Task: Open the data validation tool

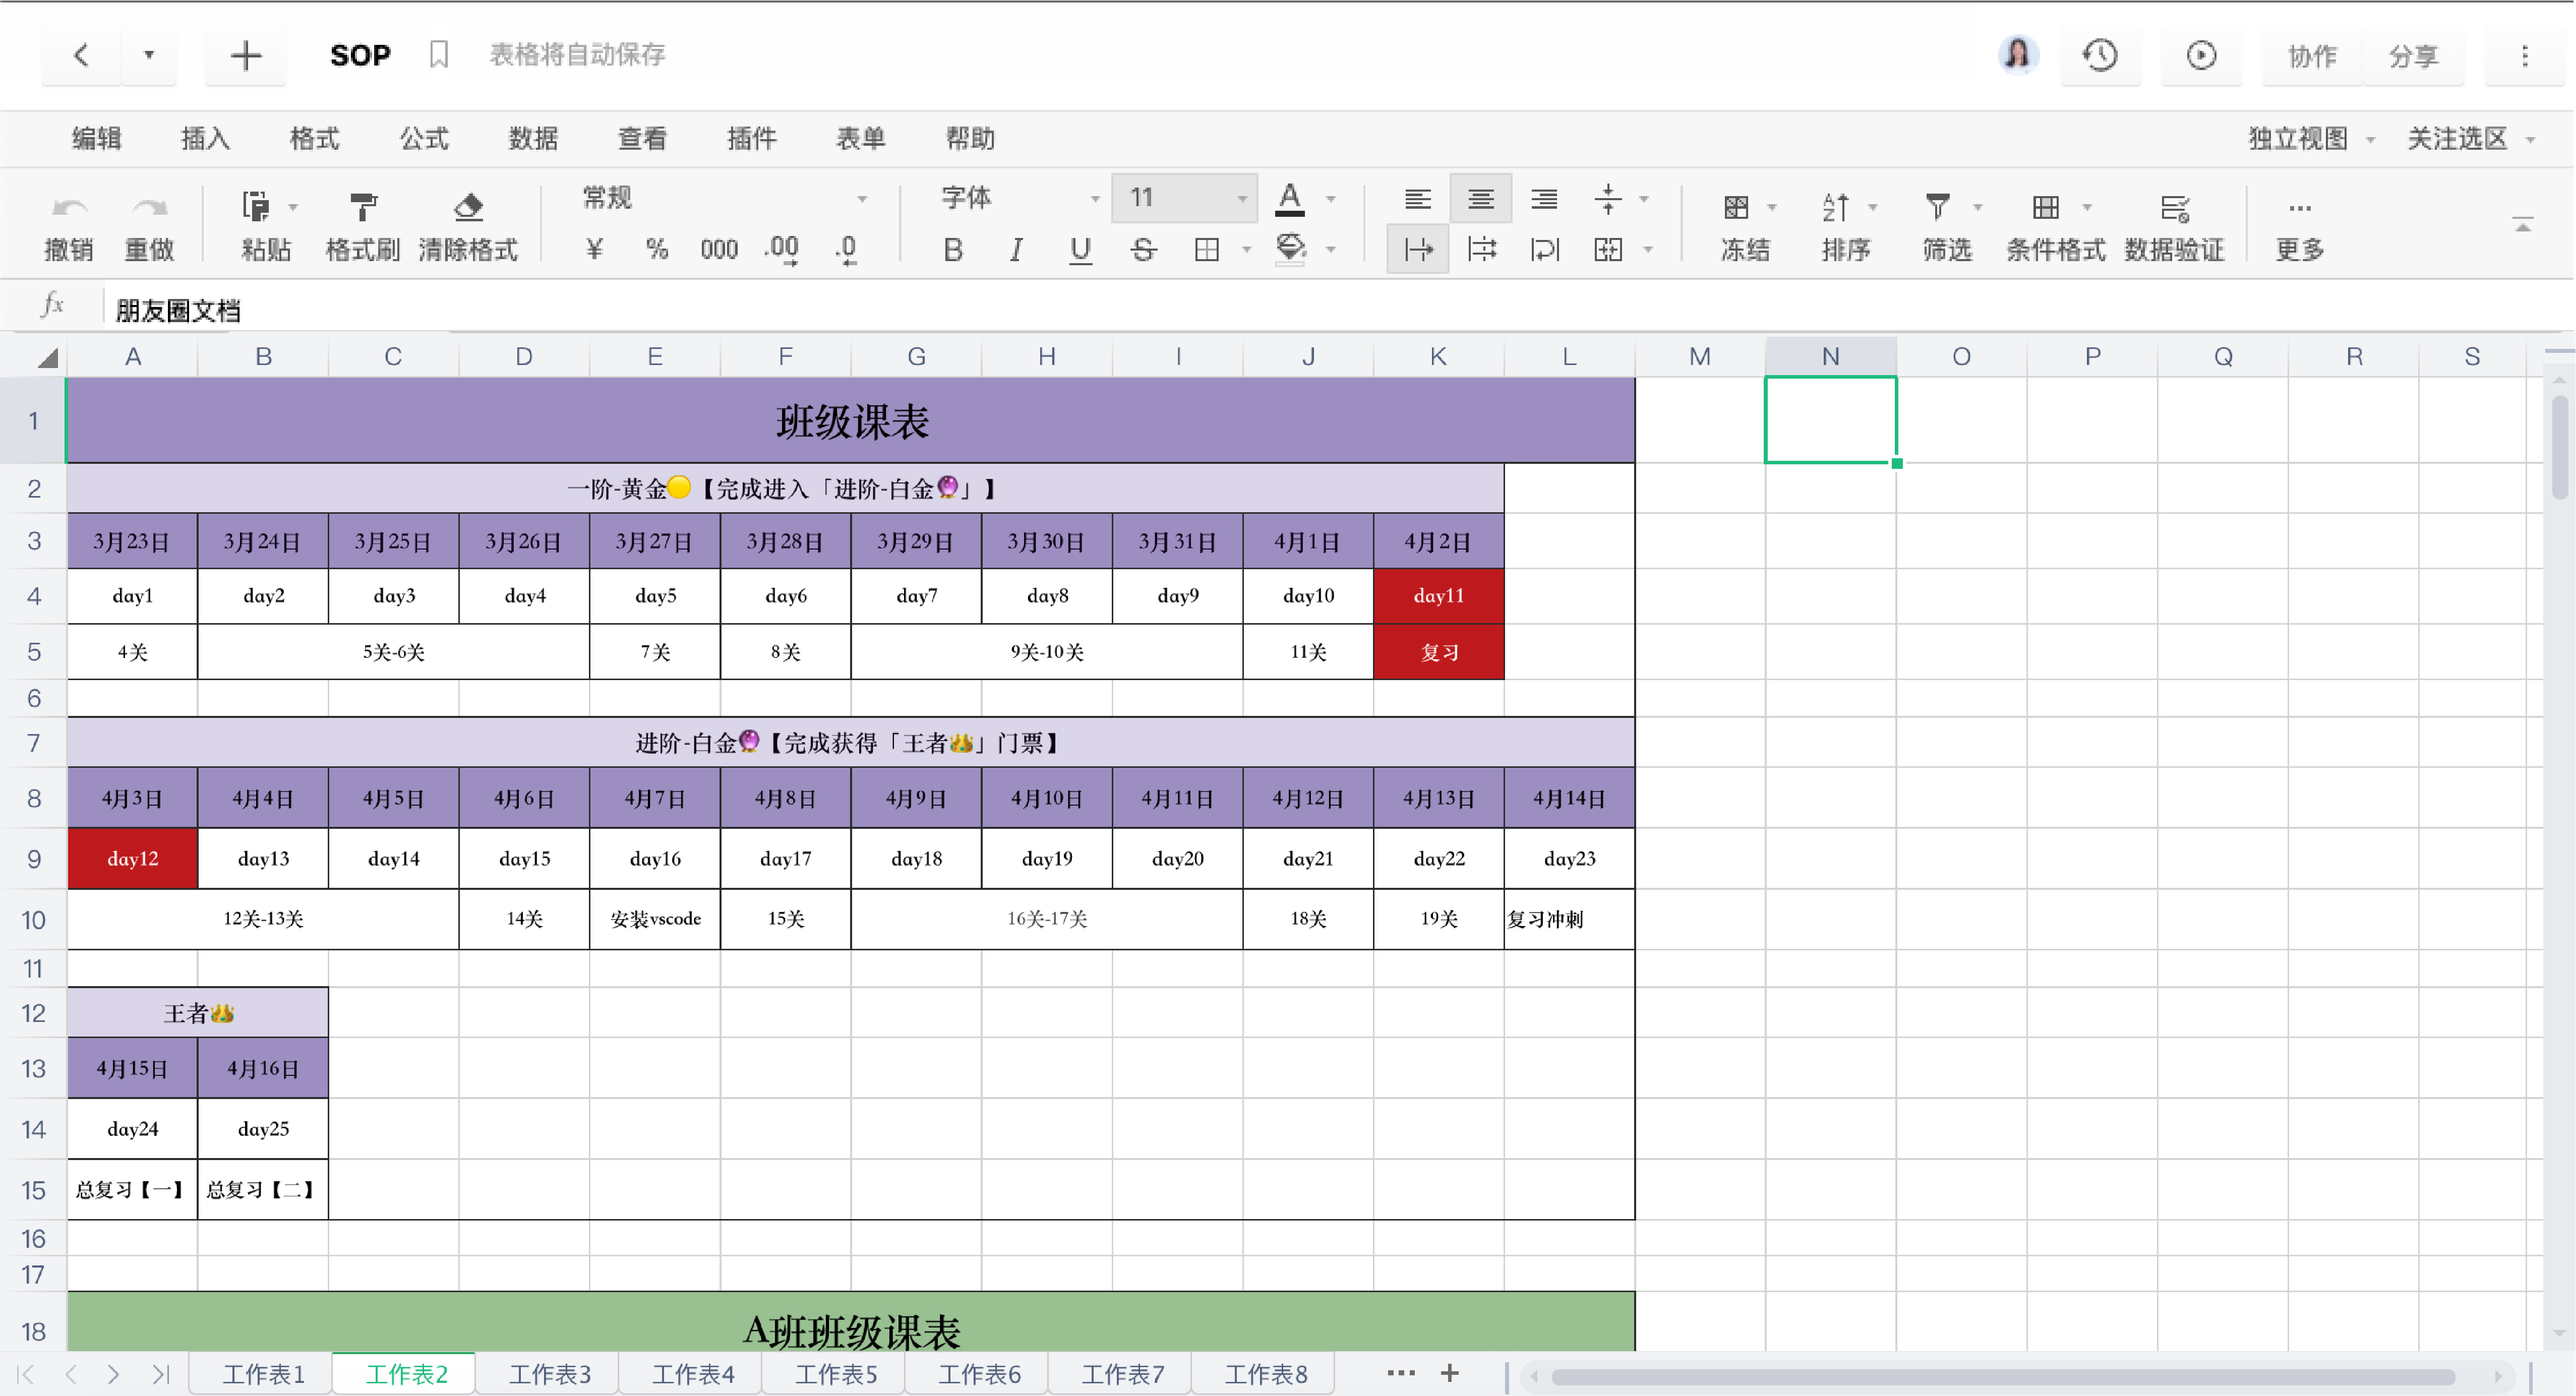Action: (x=2174, y=228)
